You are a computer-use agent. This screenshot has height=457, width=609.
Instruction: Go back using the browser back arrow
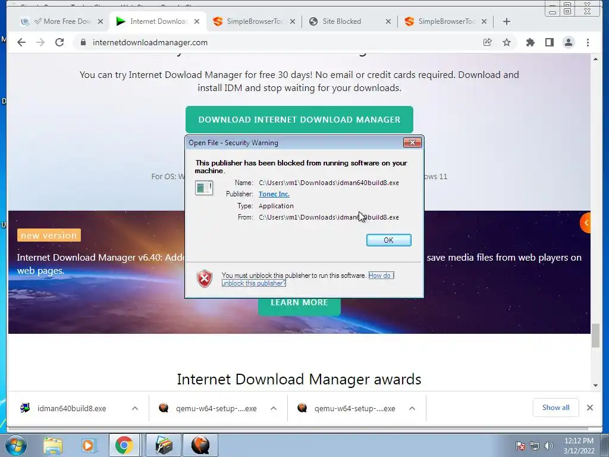(x=21, y=42)
